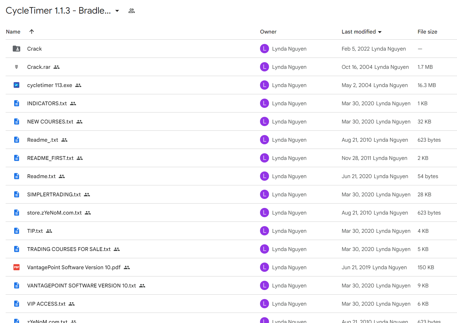Click the Feb 5, 2022 modified date
Viewport: 457px width, 323px height.
click(x=356, y=49)
